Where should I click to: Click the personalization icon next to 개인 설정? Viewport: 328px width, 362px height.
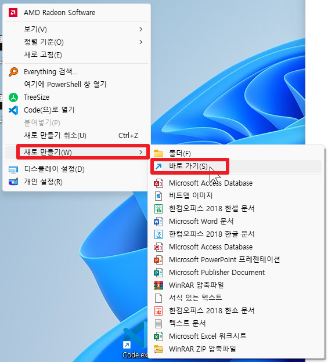point(13,182)
